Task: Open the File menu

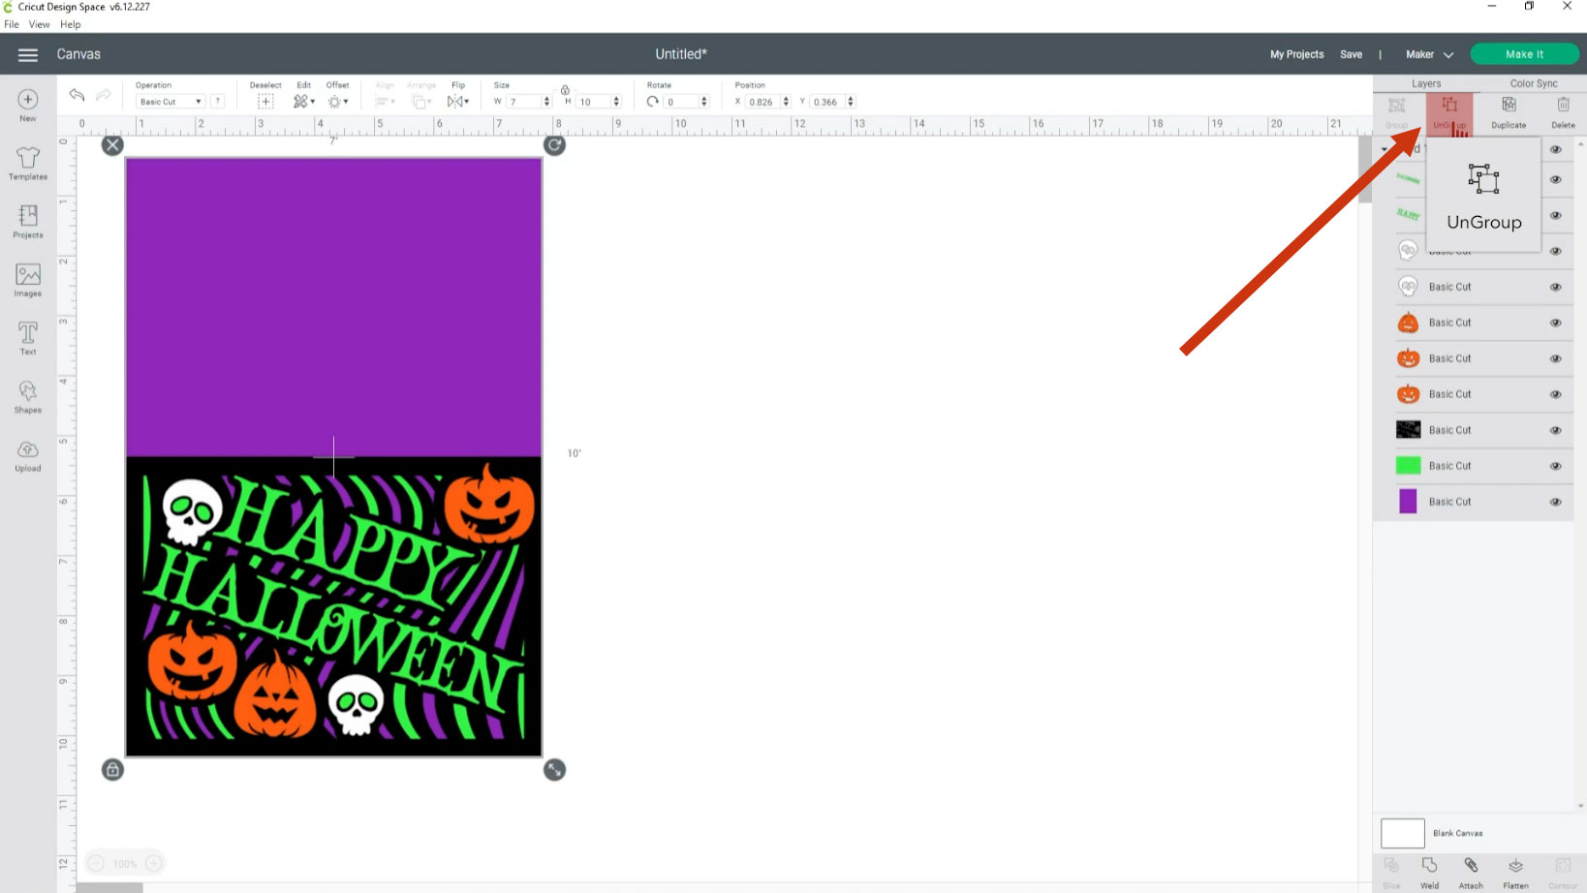Action: tap(12, 24)
